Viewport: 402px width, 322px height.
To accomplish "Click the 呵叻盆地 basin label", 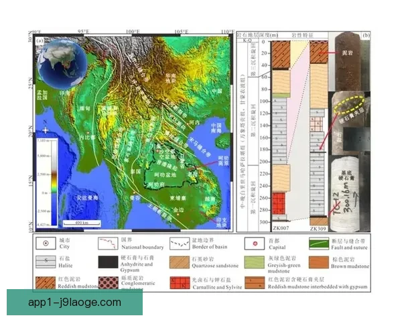I will coord(165,175).
